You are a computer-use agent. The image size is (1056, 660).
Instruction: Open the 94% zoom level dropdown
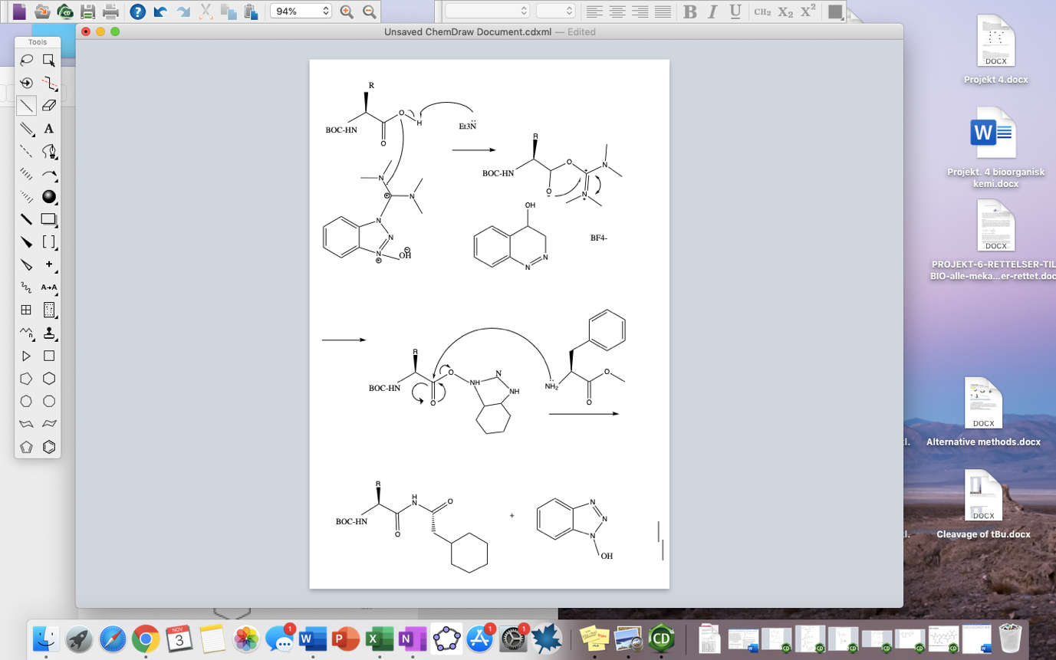coord(301,11)
